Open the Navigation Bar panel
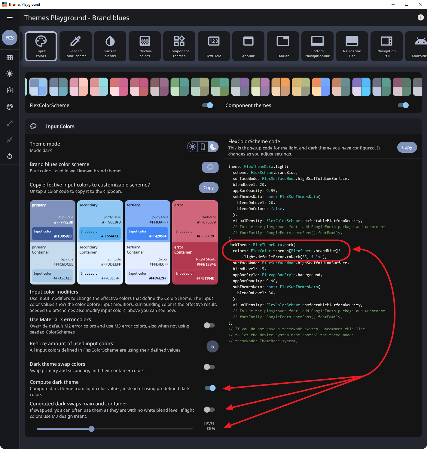The height and width of the screenshot is (449, 427). pyautogui.click(x=352, y=46)
